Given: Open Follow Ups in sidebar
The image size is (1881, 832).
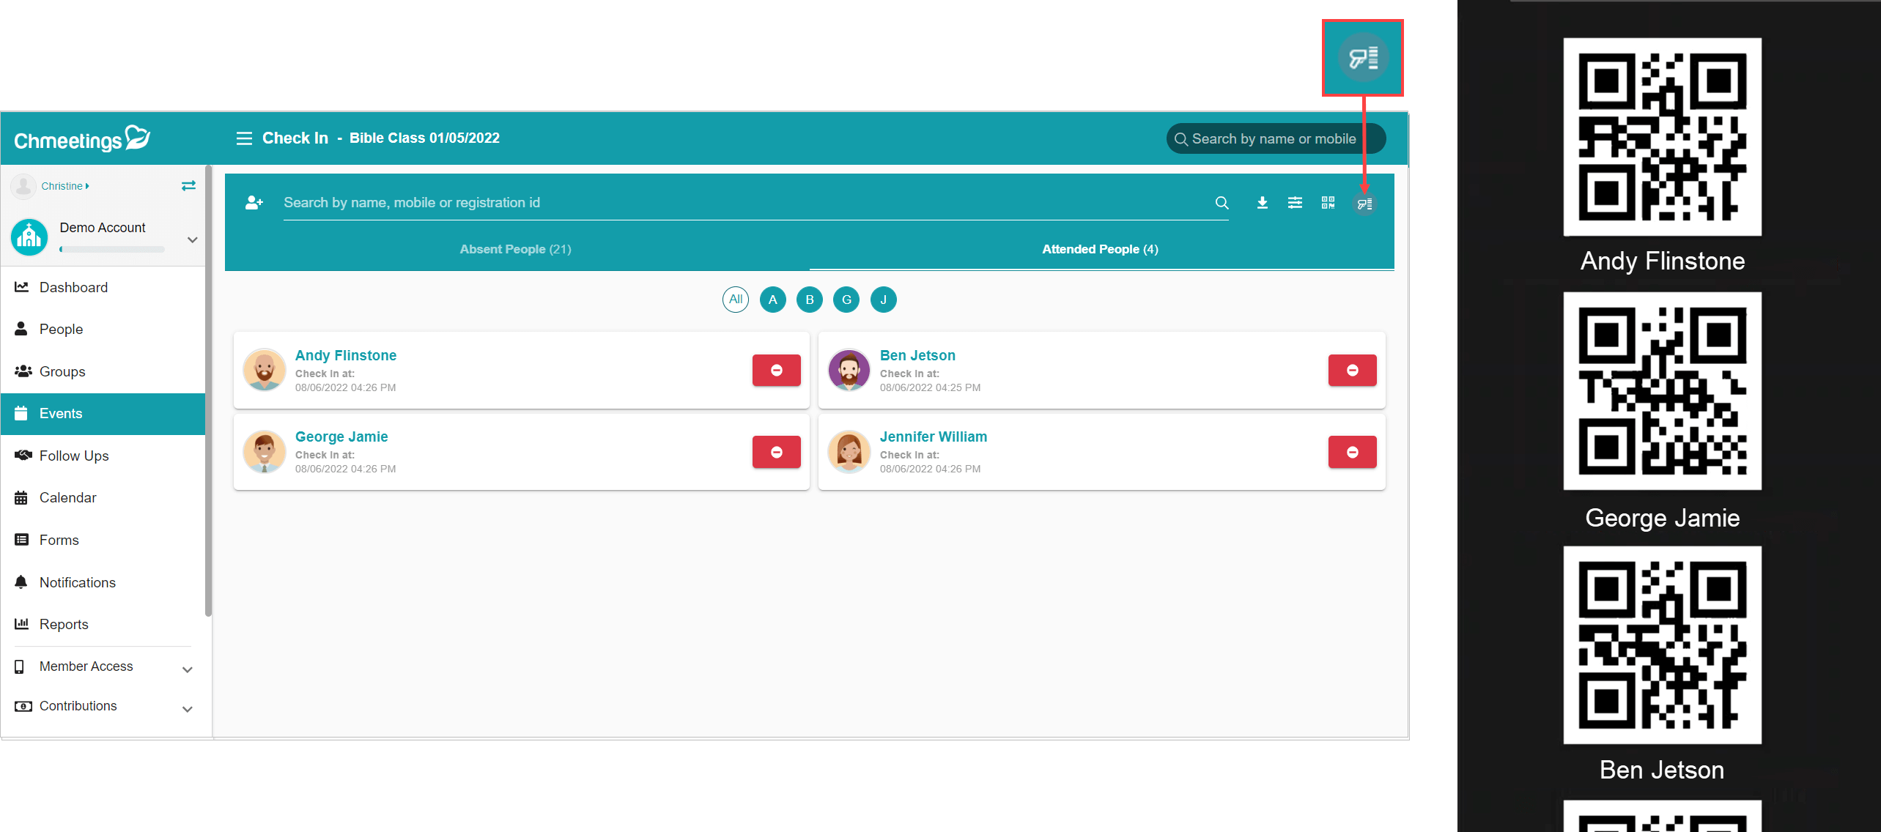Looking at the screenshot, I should pos(103,456).
